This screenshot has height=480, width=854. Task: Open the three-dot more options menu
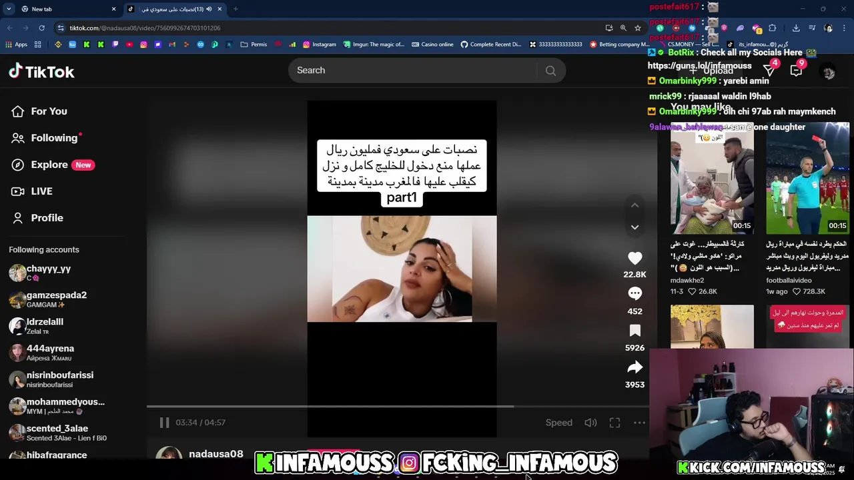point(639,423)
